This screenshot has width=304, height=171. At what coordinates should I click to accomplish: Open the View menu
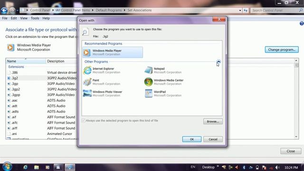click(24, 18)
